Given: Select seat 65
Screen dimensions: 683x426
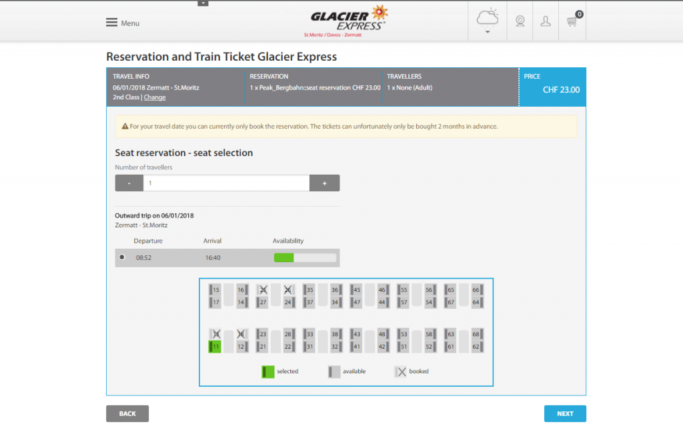Looking at the screenshot, I should tap(450, 289).
